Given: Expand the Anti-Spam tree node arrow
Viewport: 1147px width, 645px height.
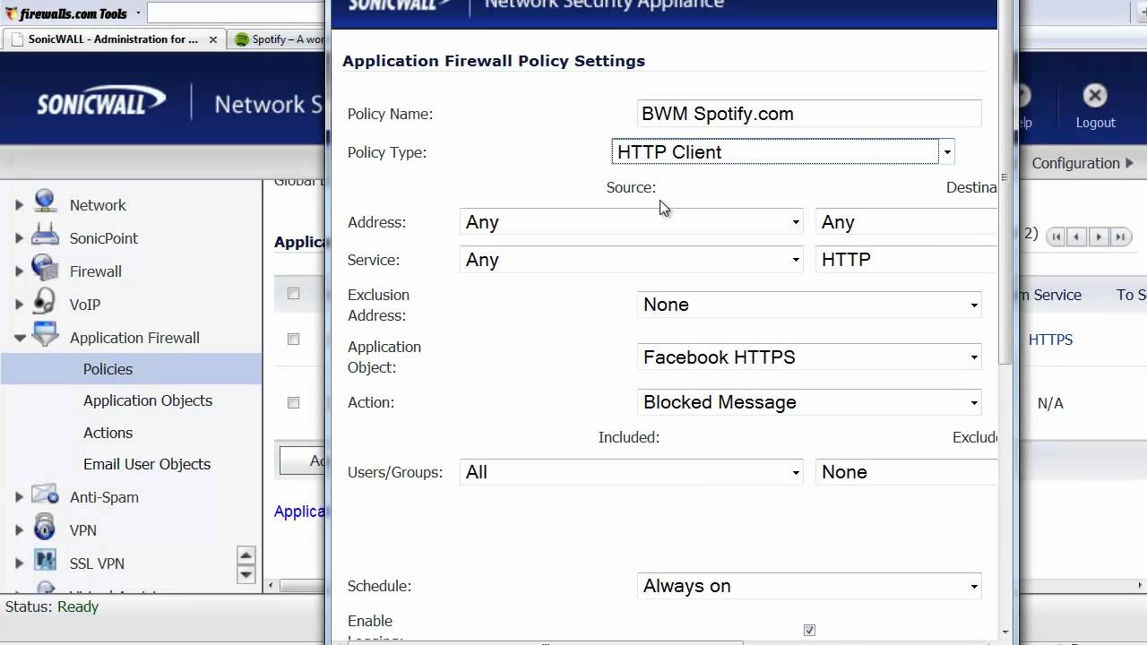Looking at the screenshot, I should 19,497.
